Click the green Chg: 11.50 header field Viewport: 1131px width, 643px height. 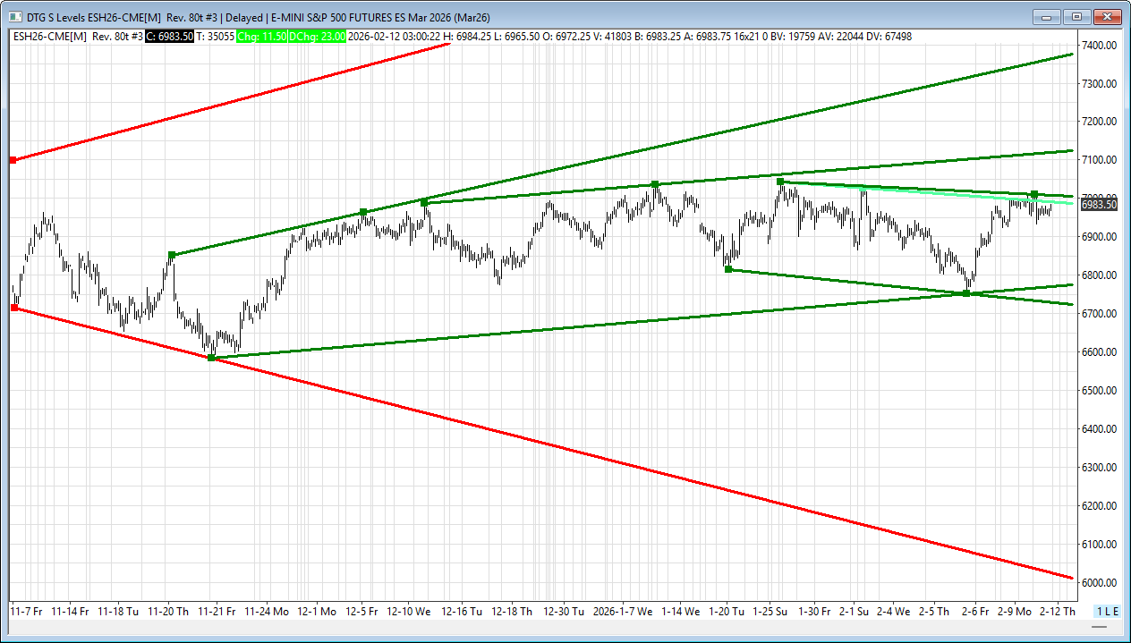coord(257,37)
